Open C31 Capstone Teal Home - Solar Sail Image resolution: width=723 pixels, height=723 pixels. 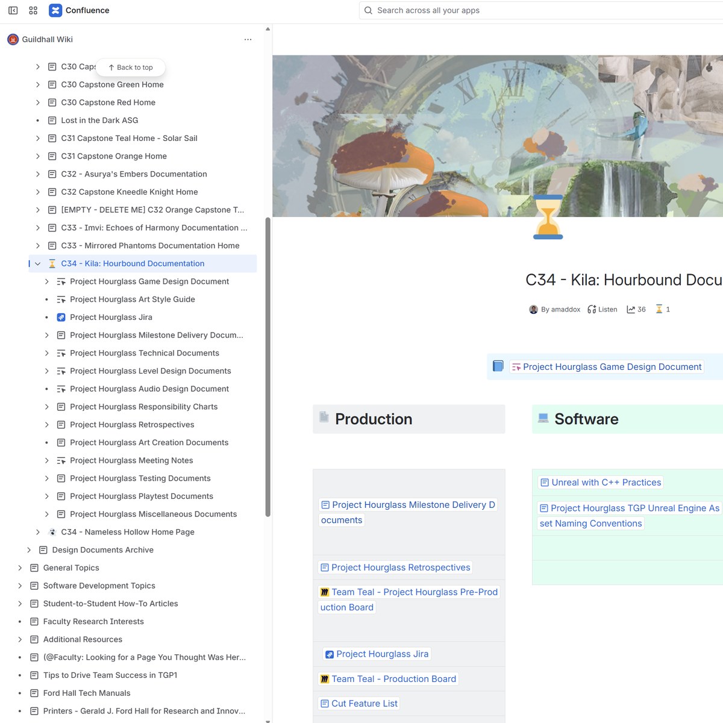tap(129, 139)
